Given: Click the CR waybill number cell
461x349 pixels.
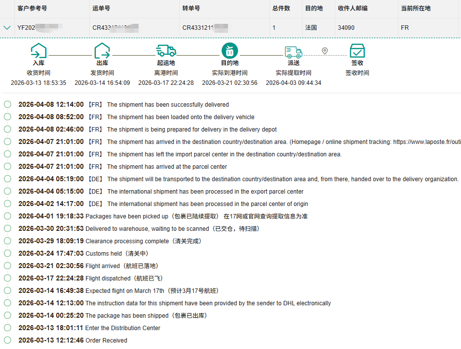Looking at the screenshot, I should click(115, 28).
